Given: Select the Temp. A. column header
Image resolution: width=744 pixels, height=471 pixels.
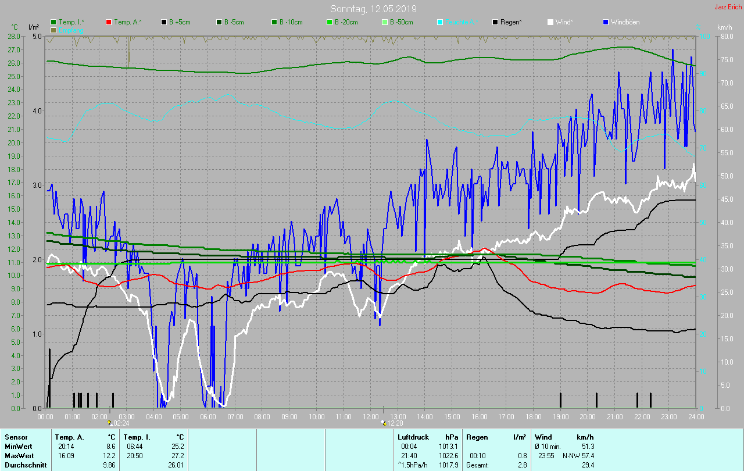Looking at the screenshot, I should (69, 437).
